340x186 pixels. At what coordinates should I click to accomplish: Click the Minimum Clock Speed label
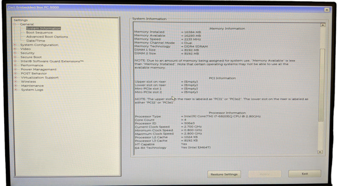click(x=154, y=130)
